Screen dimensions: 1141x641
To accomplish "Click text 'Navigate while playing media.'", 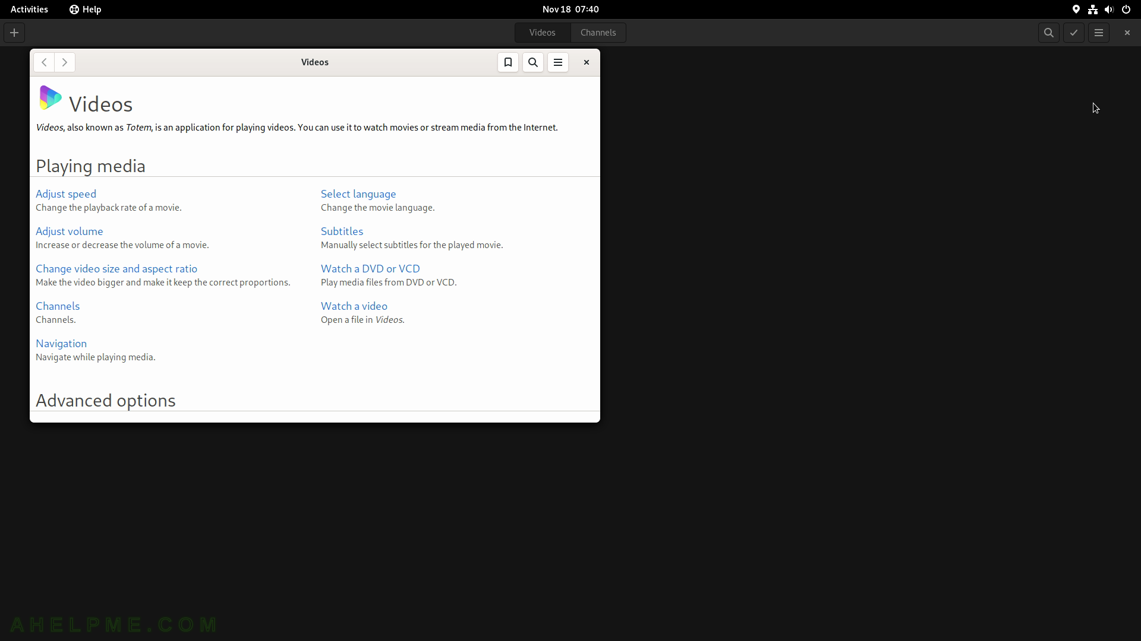I will [x=96, y=357].
